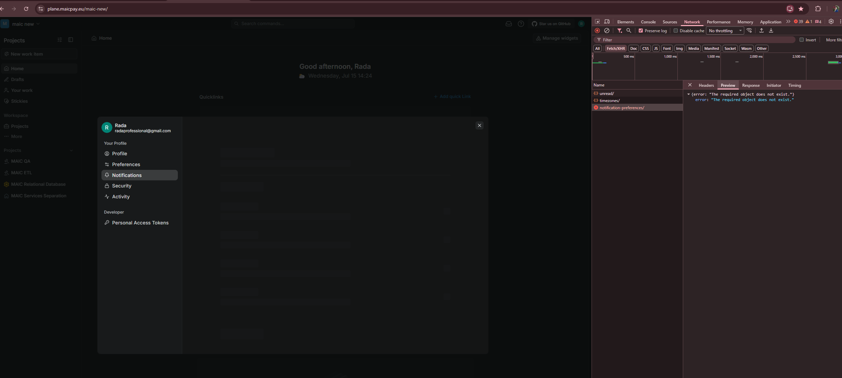Click the install app icon in address bar
The image size is (842, 378).
790,9
